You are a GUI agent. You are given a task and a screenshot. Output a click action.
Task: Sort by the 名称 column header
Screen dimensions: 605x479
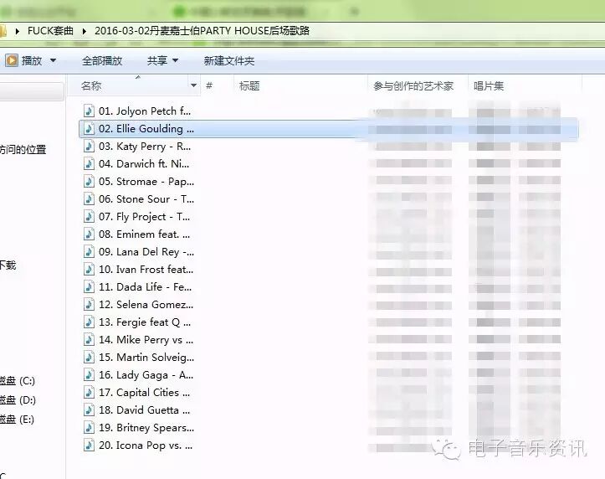(91, 85)
